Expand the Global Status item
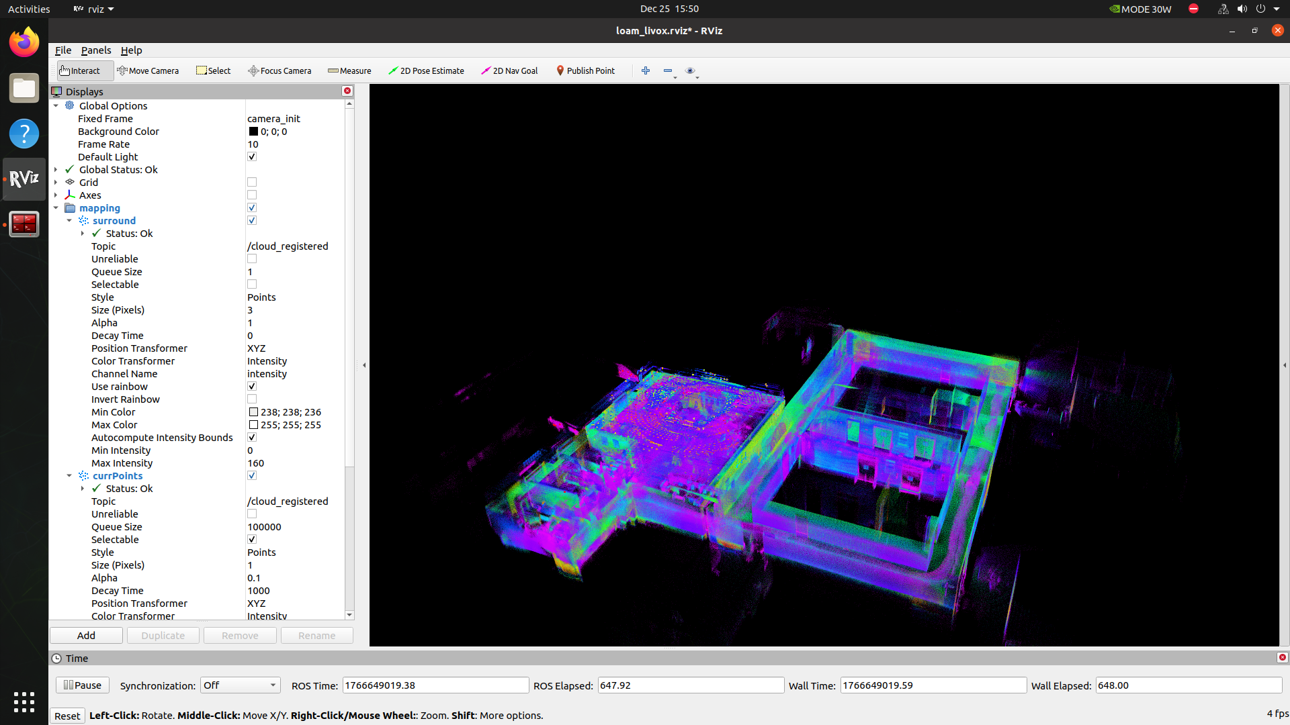 point(56,170)
